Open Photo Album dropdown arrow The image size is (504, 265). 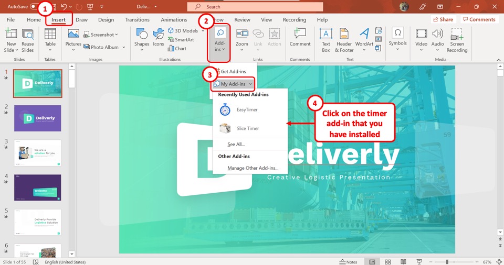pos(123,47)
